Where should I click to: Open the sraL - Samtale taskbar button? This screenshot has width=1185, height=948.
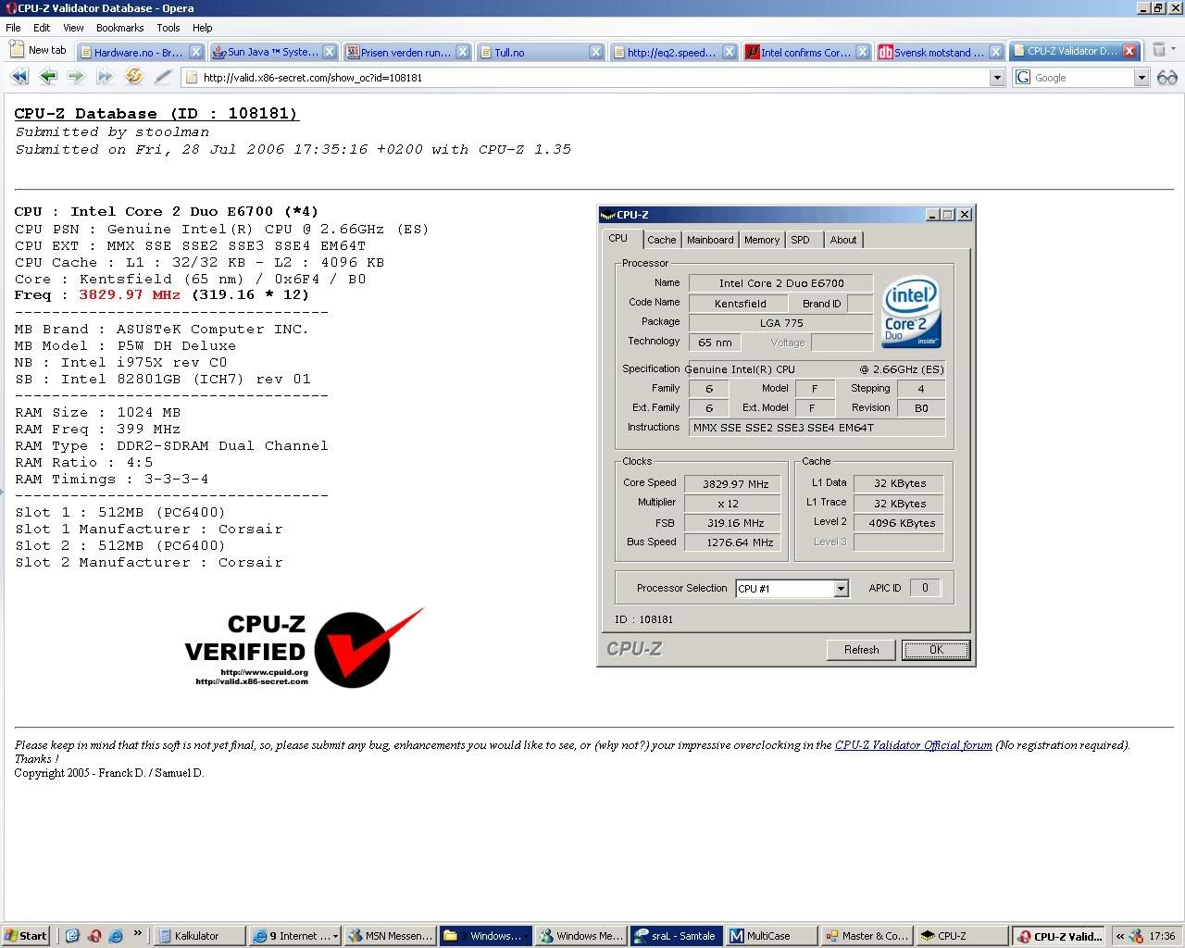click(x=675, y=936)
